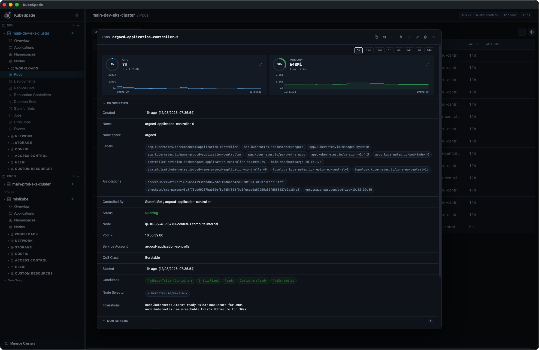Add a New Group in the sidebar

pos(13,280)
